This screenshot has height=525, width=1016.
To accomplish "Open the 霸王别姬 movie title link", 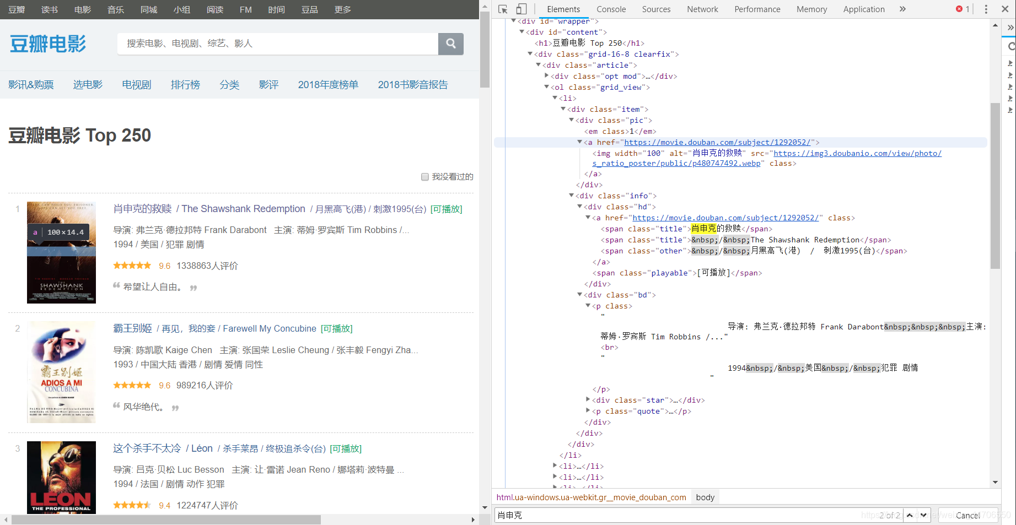I will point(132,328).
